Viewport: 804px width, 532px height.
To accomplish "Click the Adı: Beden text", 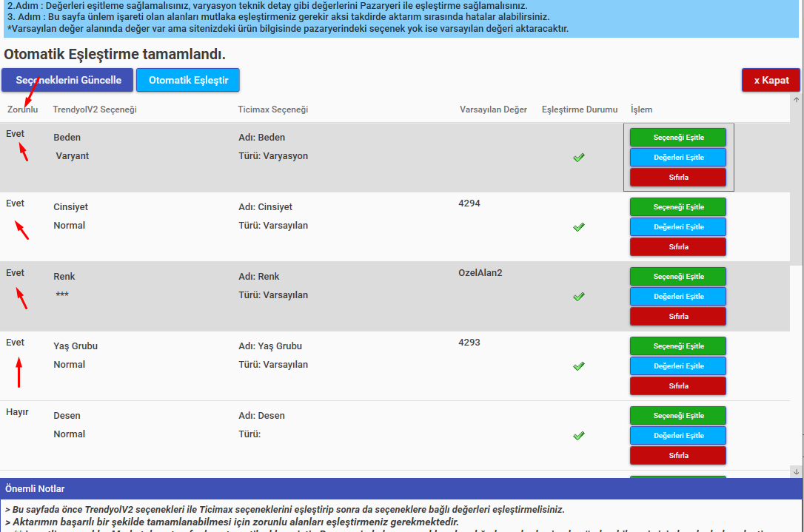I will click(x=261, y=138).
